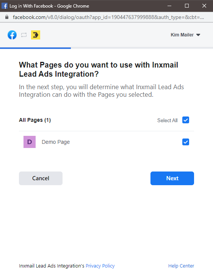Open the Kim Mailer account dropdown
This screenshot has width=213, height=277.
185,35
